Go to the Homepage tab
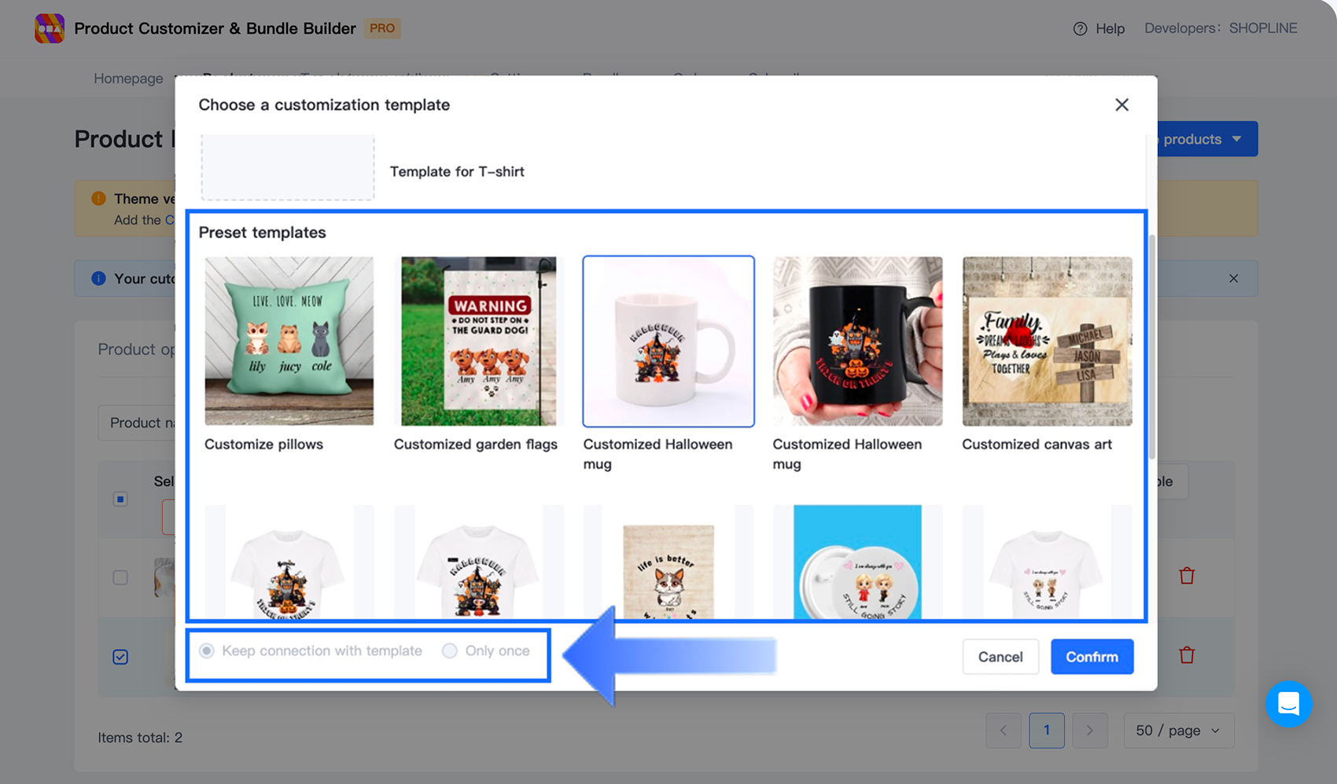Image resolution: width=1337 pixels, height=784 pixels. coord(128,78)
